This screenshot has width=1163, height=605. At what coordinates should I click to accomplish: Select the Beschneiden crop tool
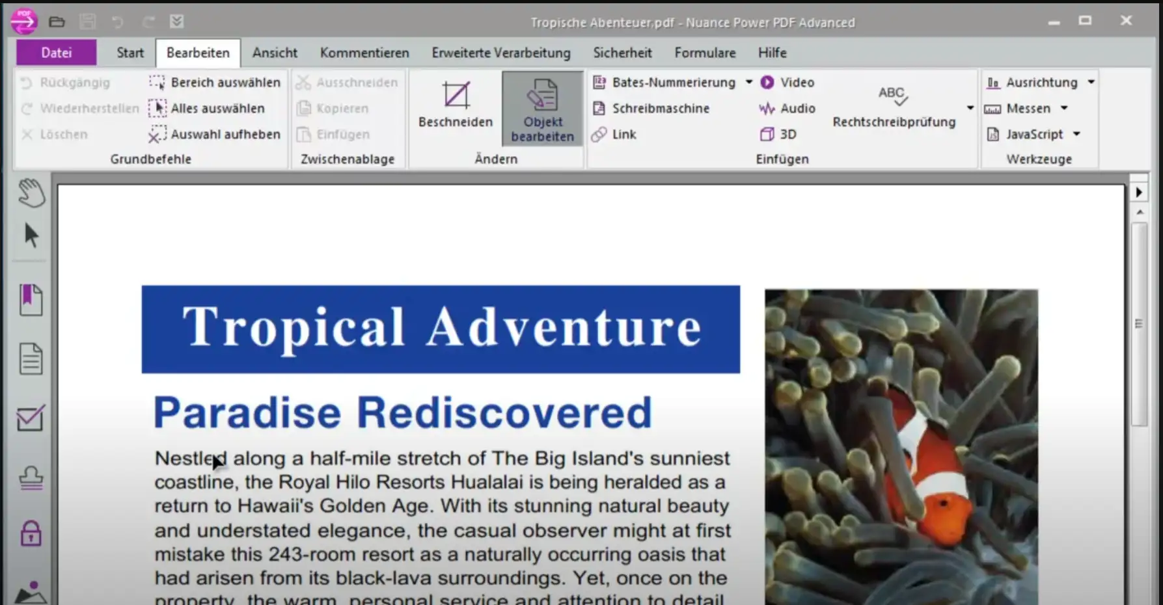tap(455, 105)
